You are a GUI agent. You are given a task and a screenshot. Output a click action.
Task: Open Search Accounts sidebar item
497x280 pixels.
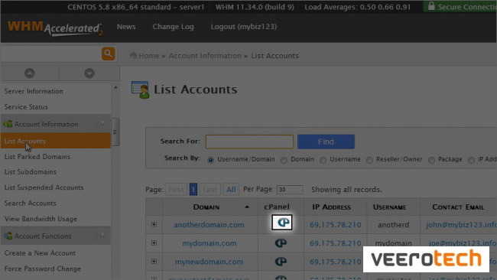tap(30, 203)
